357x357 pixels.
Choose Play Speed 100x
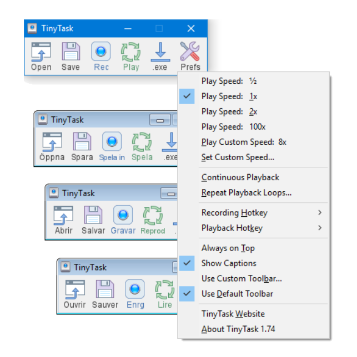tap(254, 126)
